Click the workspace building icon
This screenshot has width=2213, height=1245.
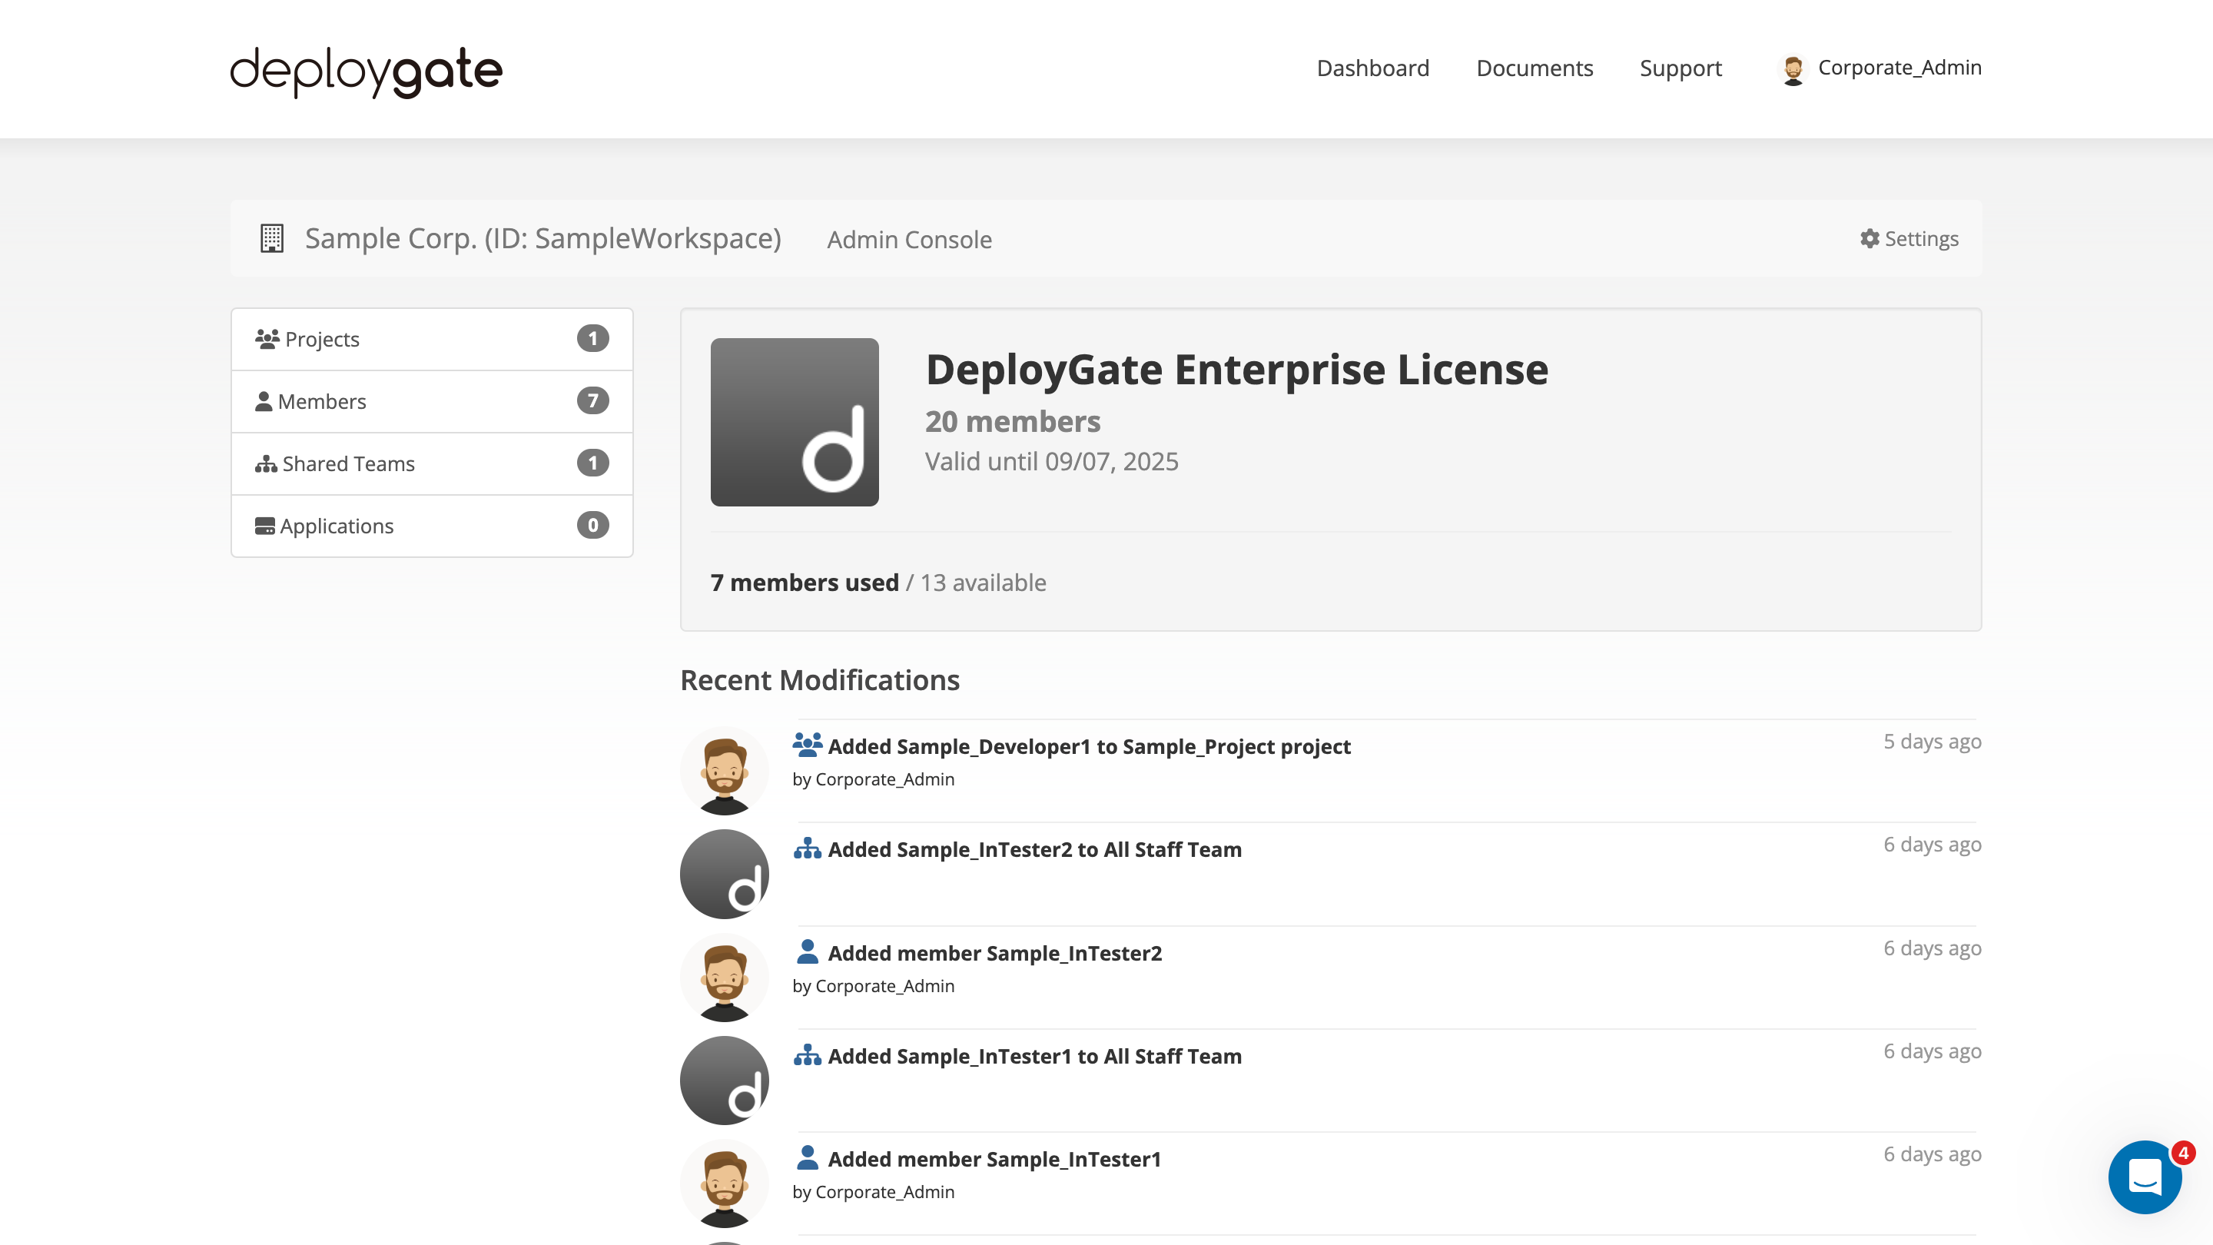tap(271, 238)
